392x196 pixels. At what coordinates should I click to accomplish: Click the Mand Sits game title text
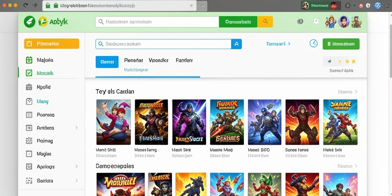tap(106, 150)
